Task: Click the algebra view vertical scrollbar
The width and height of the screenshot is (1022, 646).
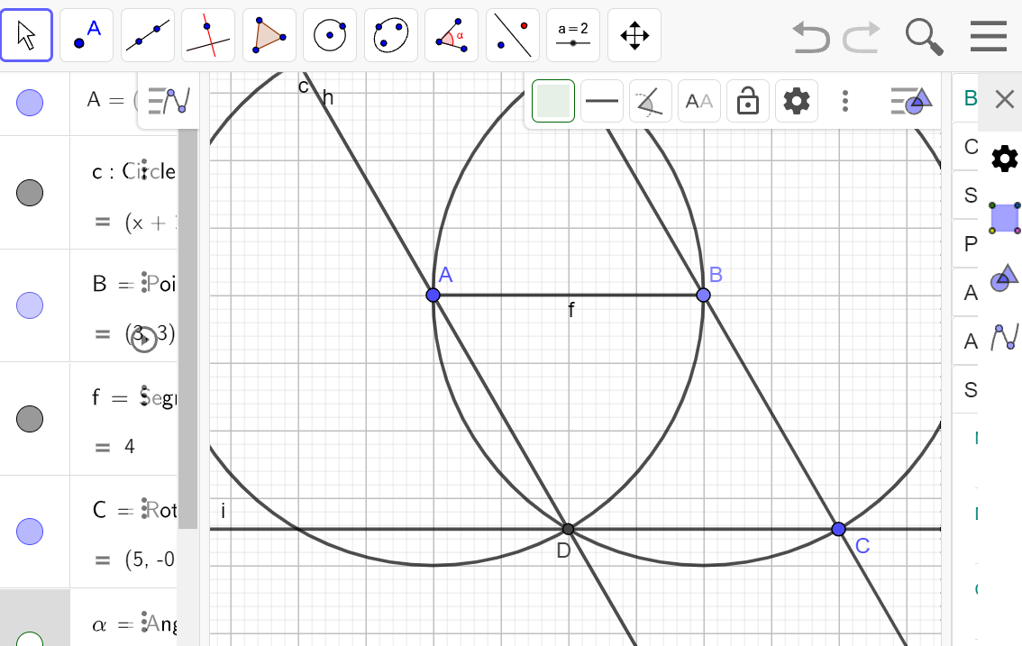Action: (187, 329)
